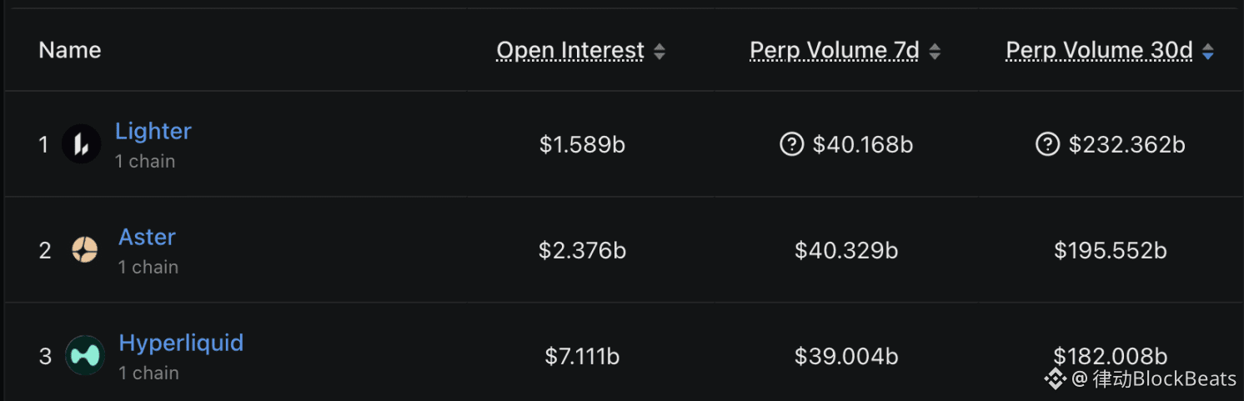Select Aster's $40.329b 7d volume cell
This screenshot has height=401, width=1244.
(x=846, y=250)
